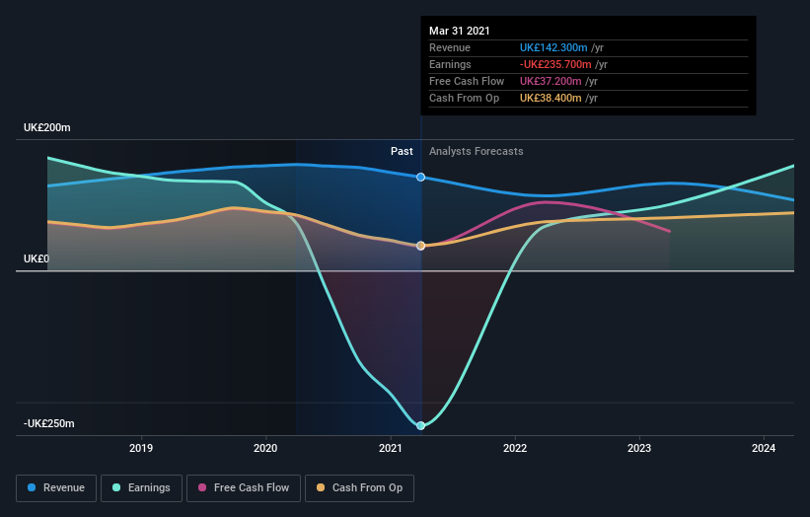
Task: Click the blue Revenue legend dot
Action: (32, 487)
